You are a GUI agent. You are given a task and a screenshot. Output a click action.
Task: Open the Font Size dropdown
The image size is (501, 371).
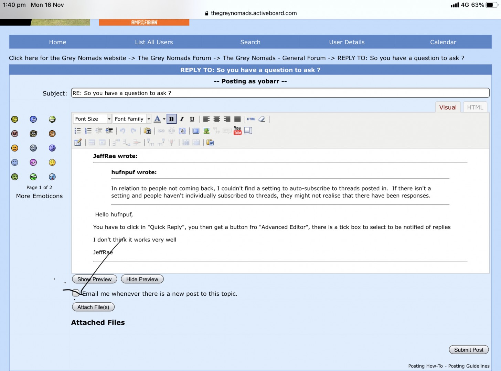92,119
